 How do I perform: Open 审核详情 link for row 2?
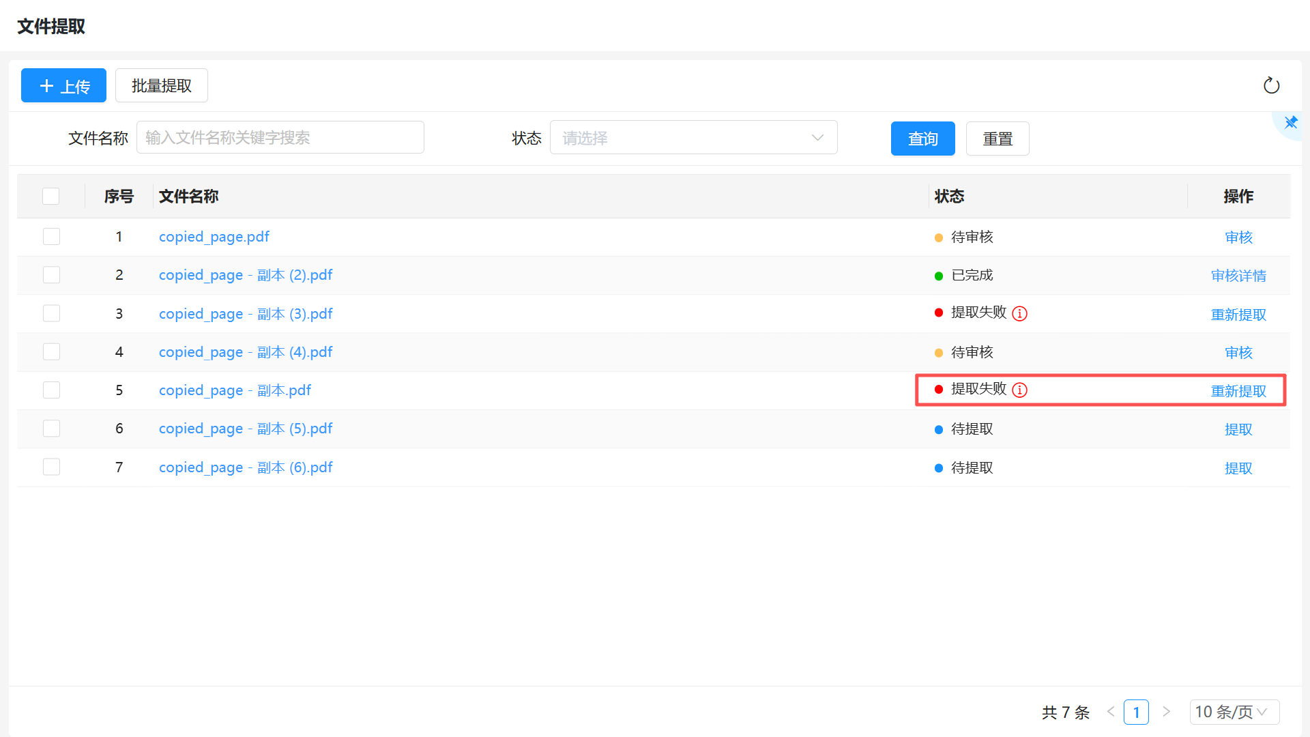(x=1238, y=276)
